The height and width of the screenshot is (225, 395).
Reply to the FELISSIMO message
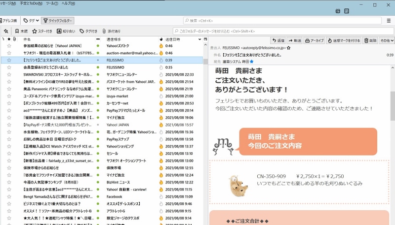(x=278, y=40)
